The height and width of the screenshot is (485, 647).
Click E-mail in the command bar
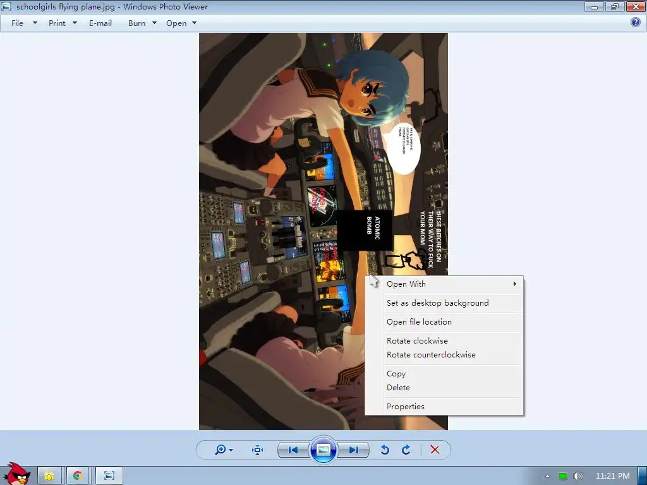point(100,23)
